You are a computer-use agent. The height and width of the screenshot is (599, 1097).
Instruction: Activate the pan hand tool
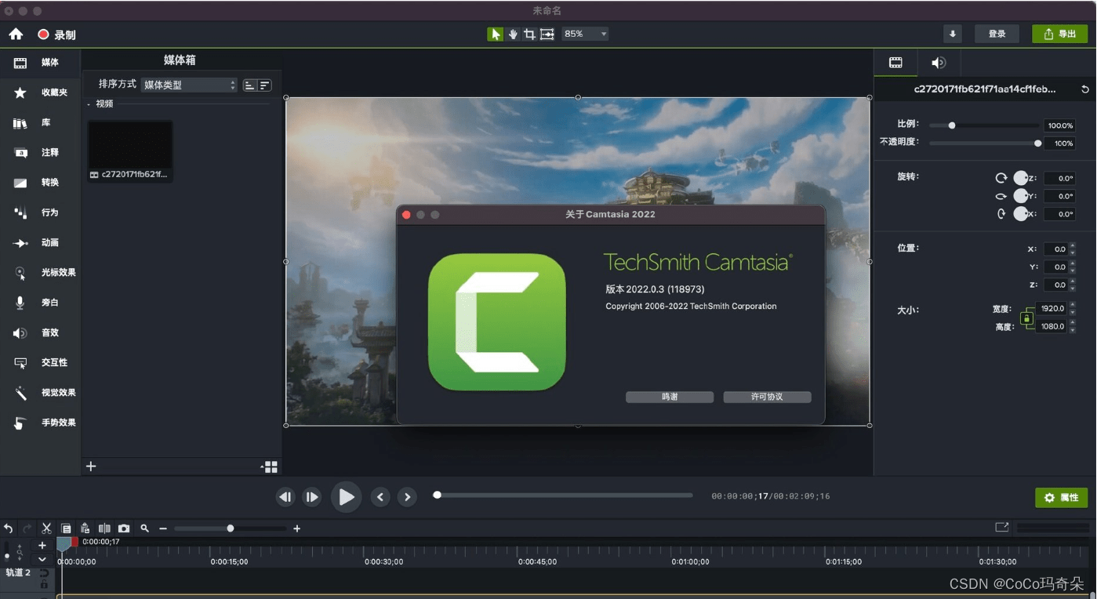click(513, 34)
